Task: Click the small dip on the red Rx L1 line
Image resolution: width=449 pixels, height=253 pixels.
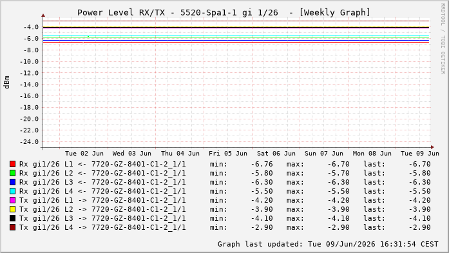Action: click(83, 43)
